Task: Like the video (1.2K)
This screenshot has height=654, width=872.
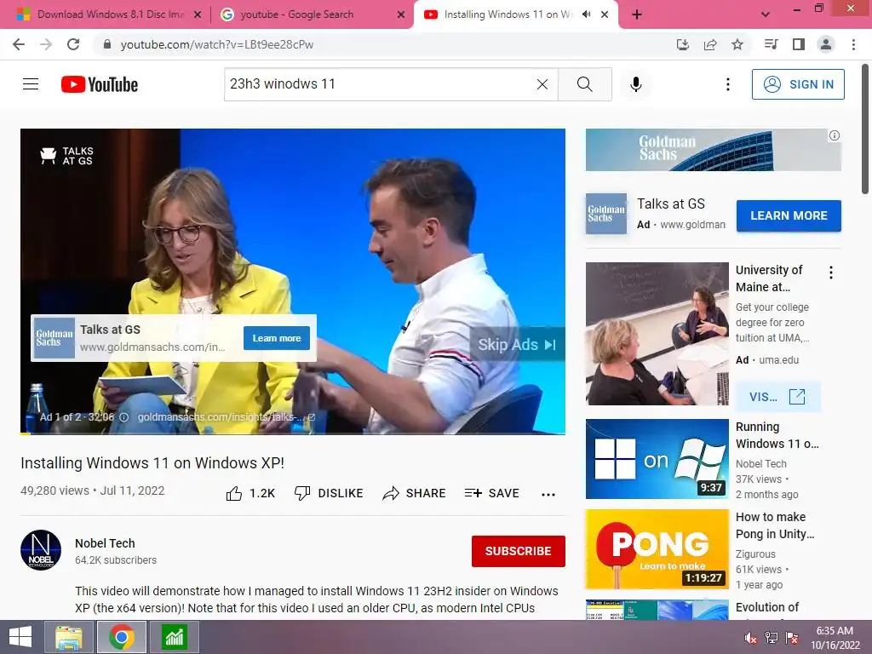Action: coord(250,493)
